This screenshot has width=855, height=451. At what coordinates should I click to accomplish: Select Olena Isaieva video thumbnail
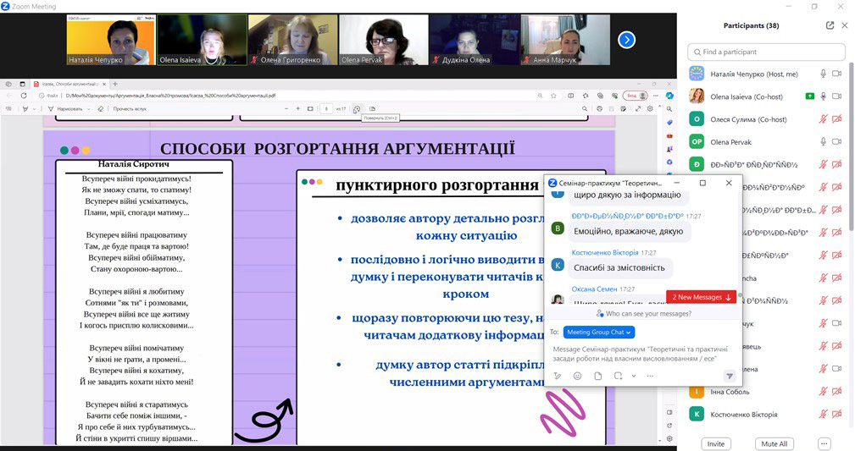(202, 40)
